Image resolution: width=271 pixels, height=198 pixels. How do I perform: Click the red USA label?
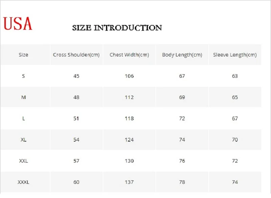pyautogui.click(x=18, y=24)
